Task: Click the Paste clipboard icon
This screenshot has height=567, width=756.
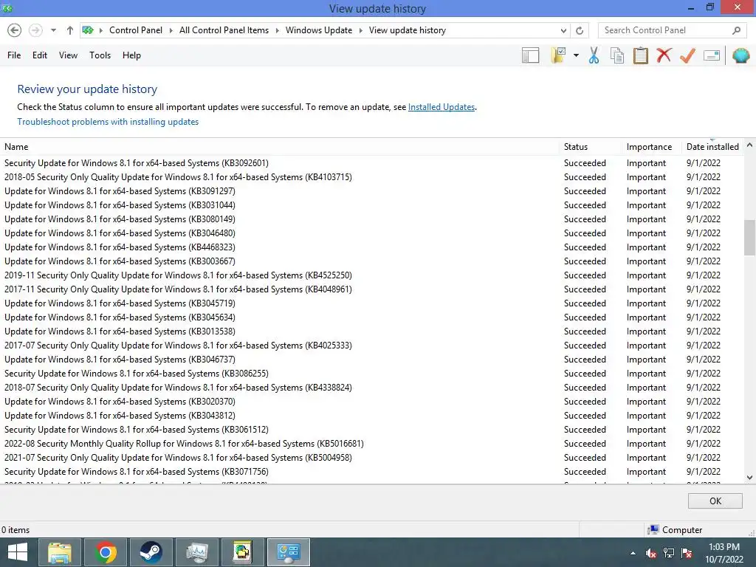Action: tap(640, 55)
